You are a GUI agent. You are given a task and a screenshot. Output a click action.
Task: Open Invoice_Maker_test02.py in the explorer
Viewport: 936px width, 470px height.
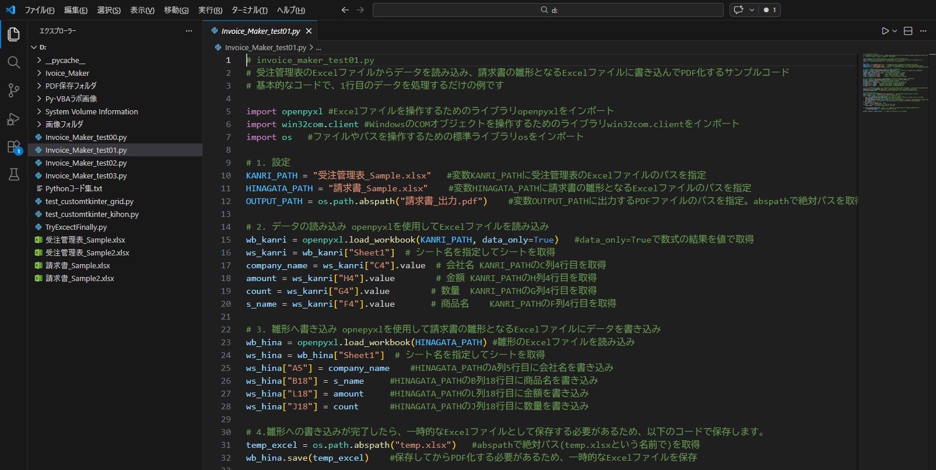(x=86, y=163)
